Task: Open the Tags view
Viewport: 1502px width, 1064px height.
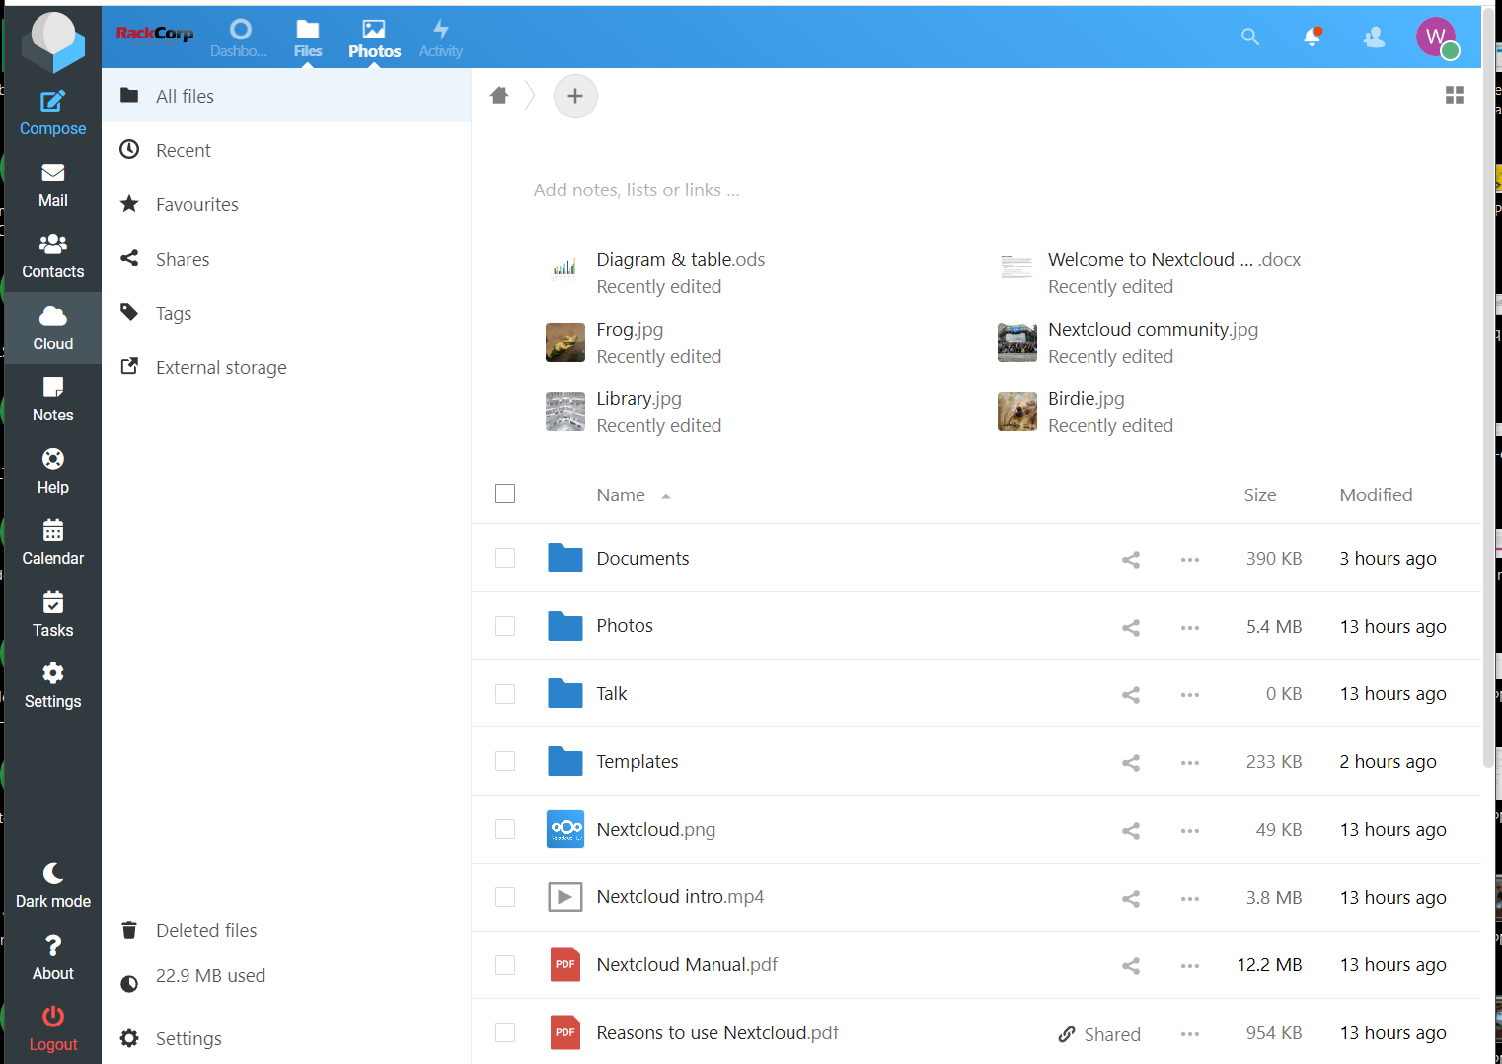Action: 286,313
